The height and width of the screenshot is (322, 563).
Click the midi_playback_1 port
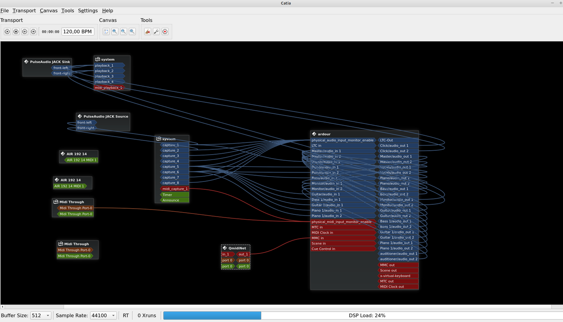click(110, 88)
